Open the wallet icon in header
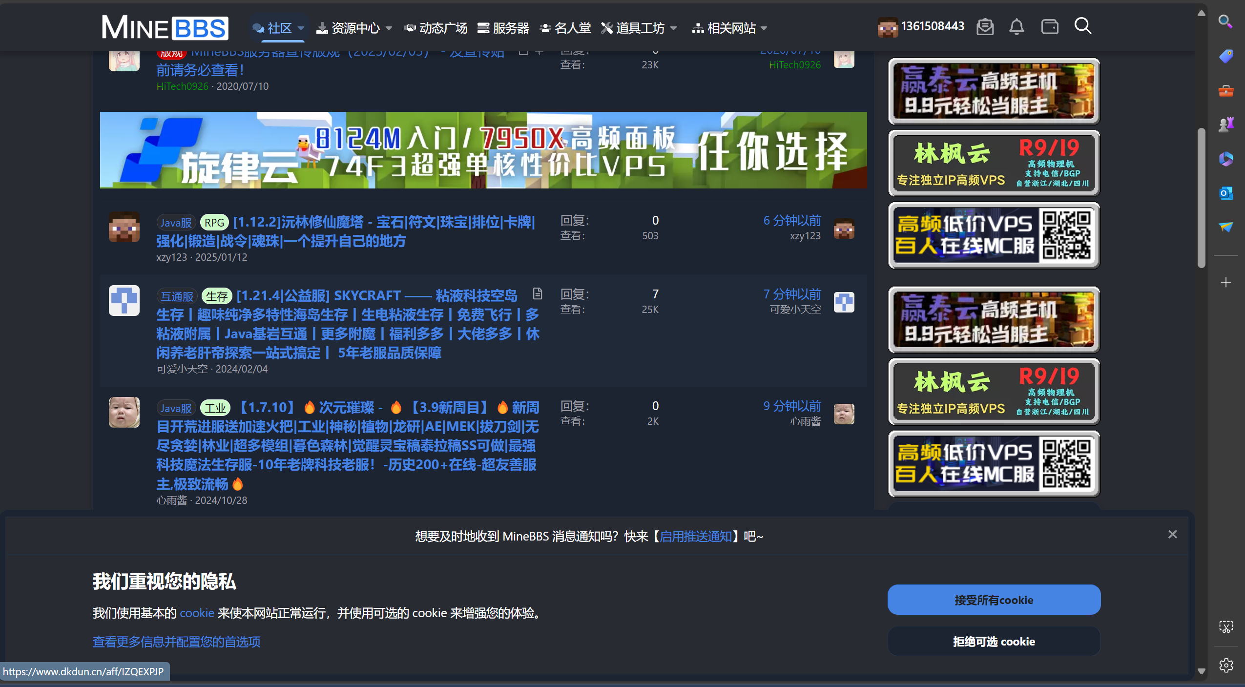This screenshot has width=1245, height=687. coord(1049,26)
